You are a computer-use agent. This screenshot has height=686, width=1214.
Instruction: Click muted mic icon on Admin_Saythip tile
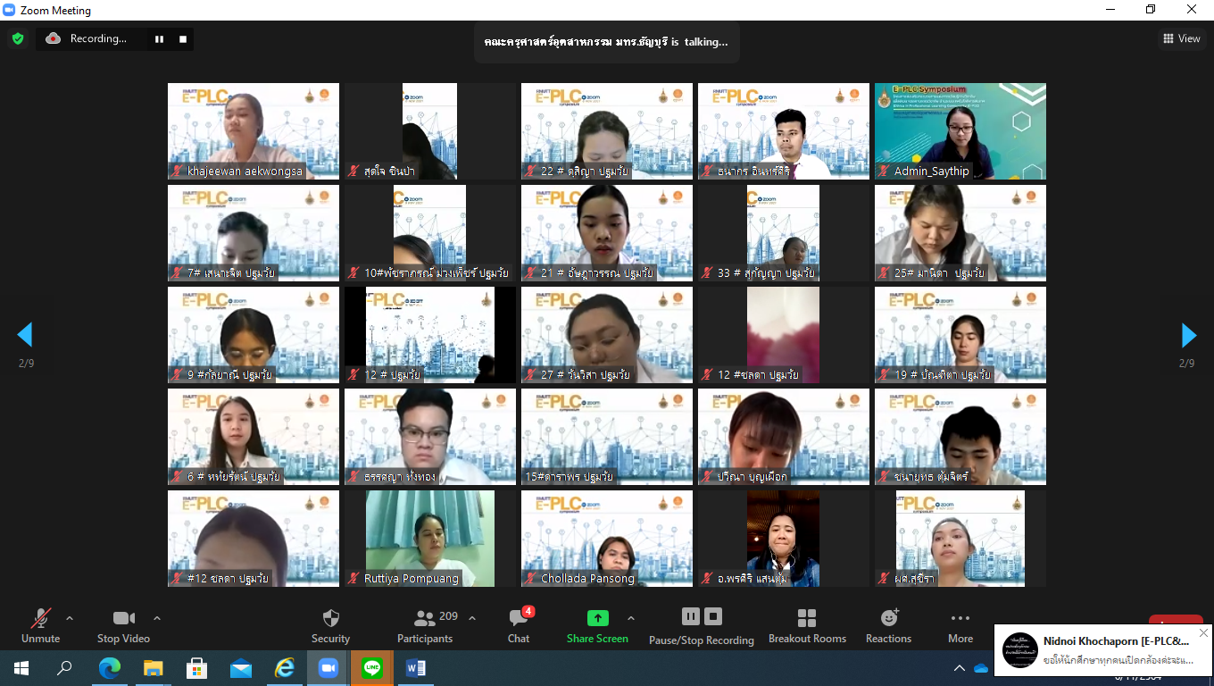pos(885,171)
